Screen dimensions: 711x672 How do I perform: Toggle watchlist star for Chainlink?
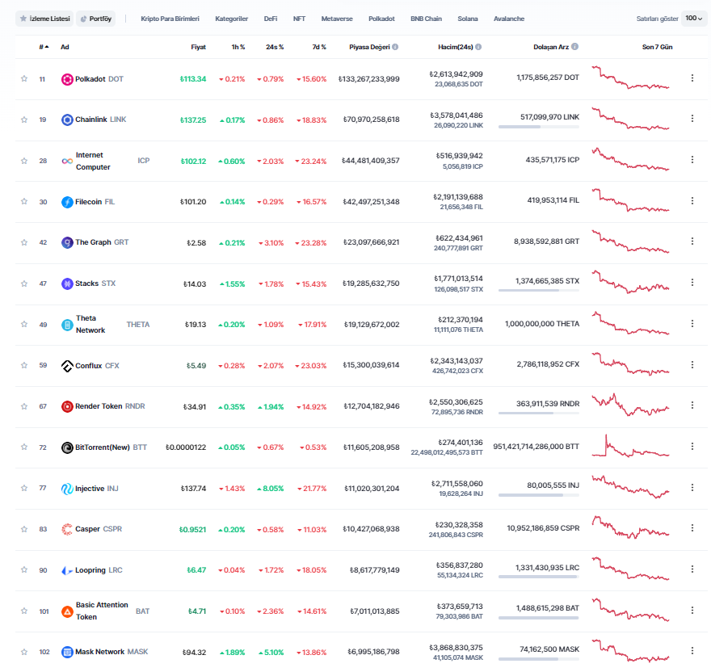pyautogui.click(x=24, y=120)
